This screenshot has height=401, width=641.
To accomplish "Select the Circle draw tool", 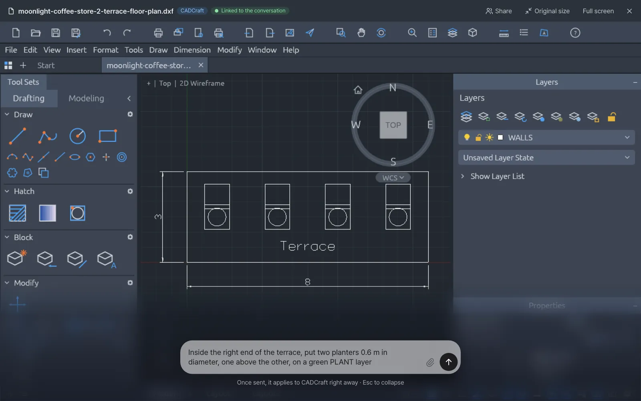I will [77, 136].
